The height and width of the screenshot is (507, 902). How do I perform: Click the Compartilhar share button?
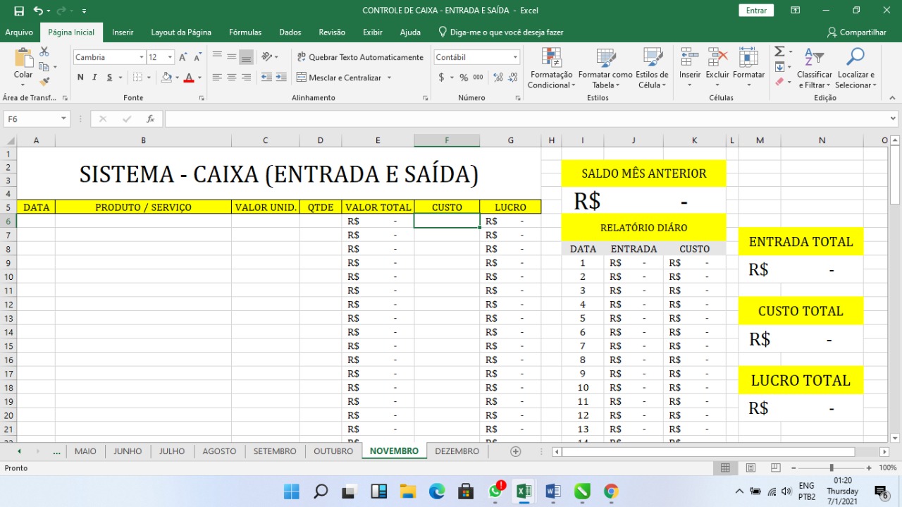(x=856, y=32)
